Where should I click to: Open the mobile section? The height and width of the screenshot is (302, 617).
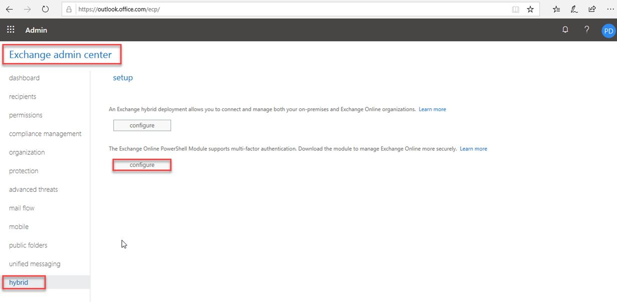19,226
